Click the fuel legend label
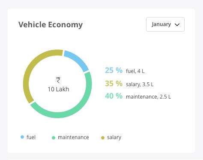Image resolution: width=203 pixels, height=160 pixels. point(31,137)
